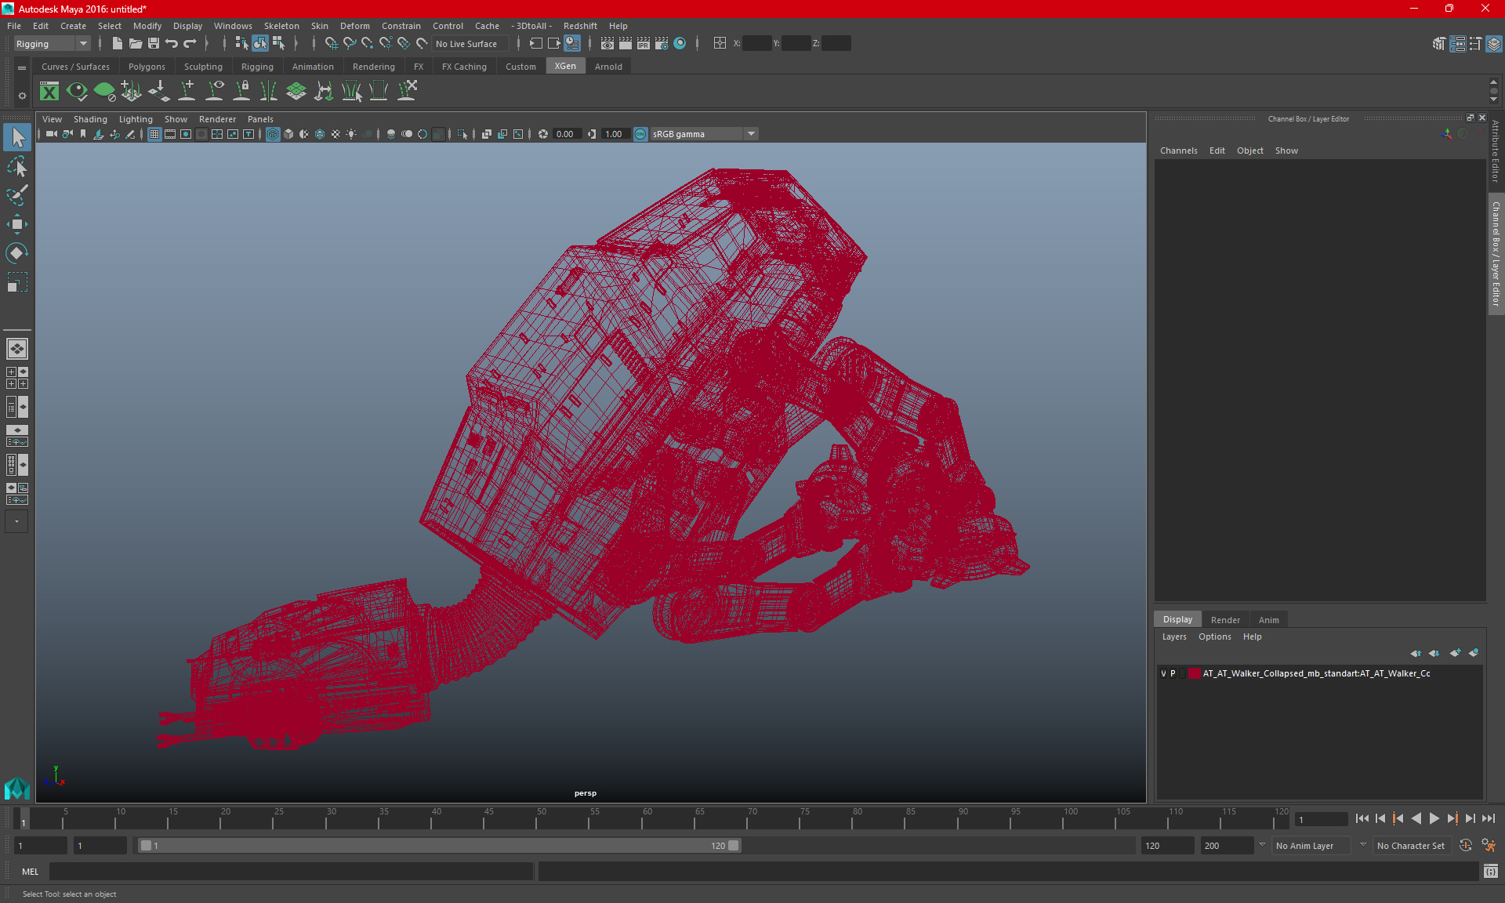Click the viewport select camera icon
1505x903 pixels.
pyautogui.click(x=51, y=134)
